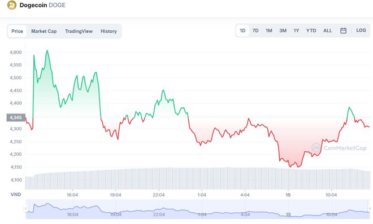The image size is (373, 224).
Task: Click the 15 date marker on time axis
Action: point(288,195)
